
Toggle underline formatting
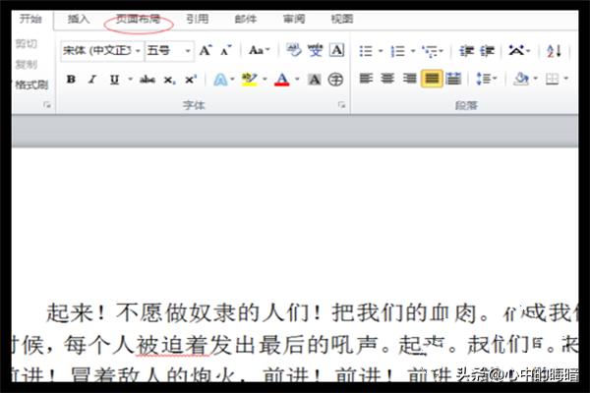pos(114,80)
